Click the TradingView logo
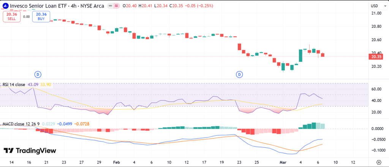389x167 pixels. (x=30, y=151)
